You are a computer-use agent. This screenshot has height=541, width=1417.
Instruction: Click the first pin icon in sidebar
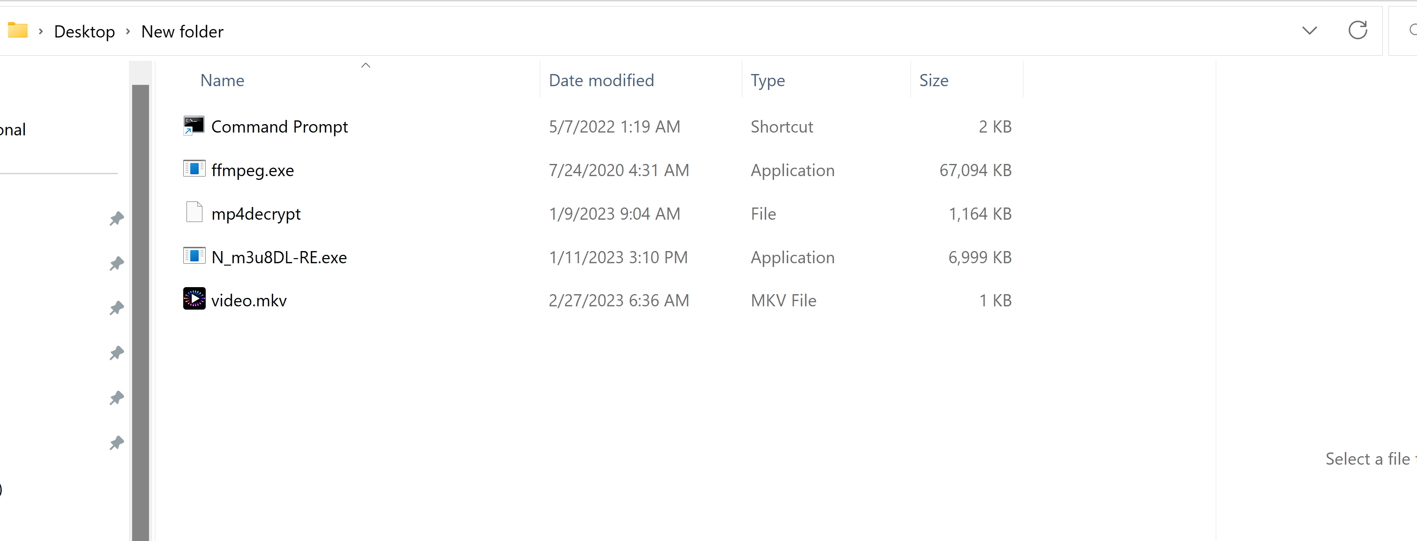coord(116,219)
